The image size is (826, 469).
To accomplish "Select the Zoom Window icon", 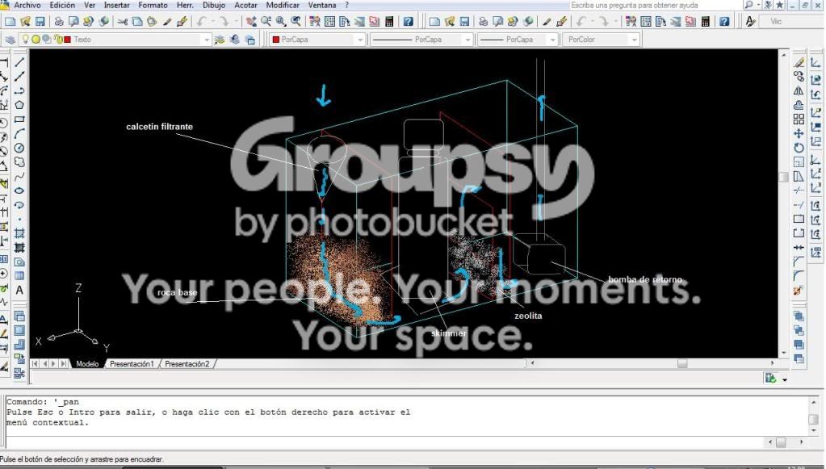I will (281, 22).
